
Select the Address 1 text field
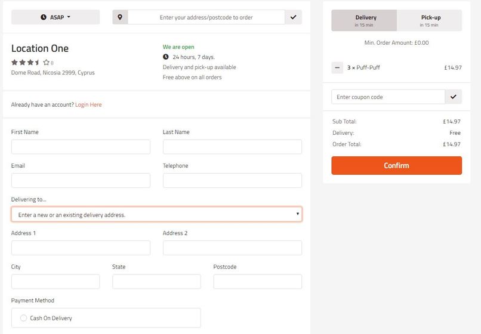[81, 248]
